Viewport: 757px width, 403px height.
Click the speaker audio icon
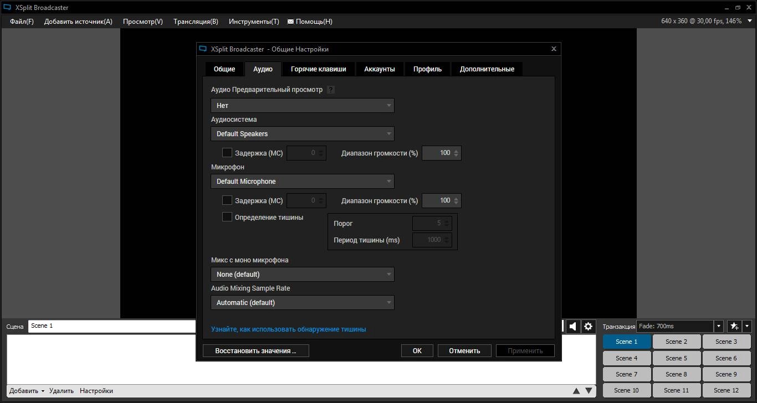click(574, 326)
